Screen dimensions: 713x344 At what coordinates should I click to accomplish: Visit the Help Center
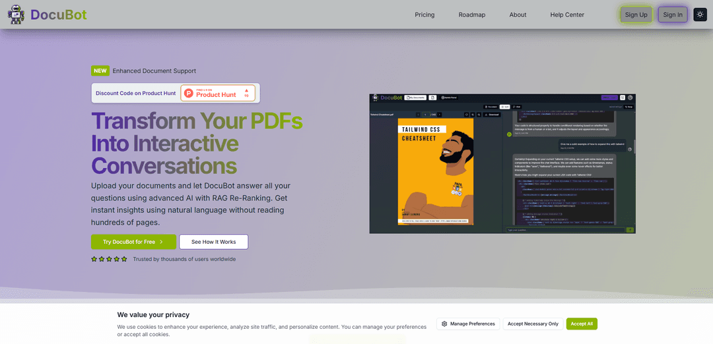tap(567, 14)
